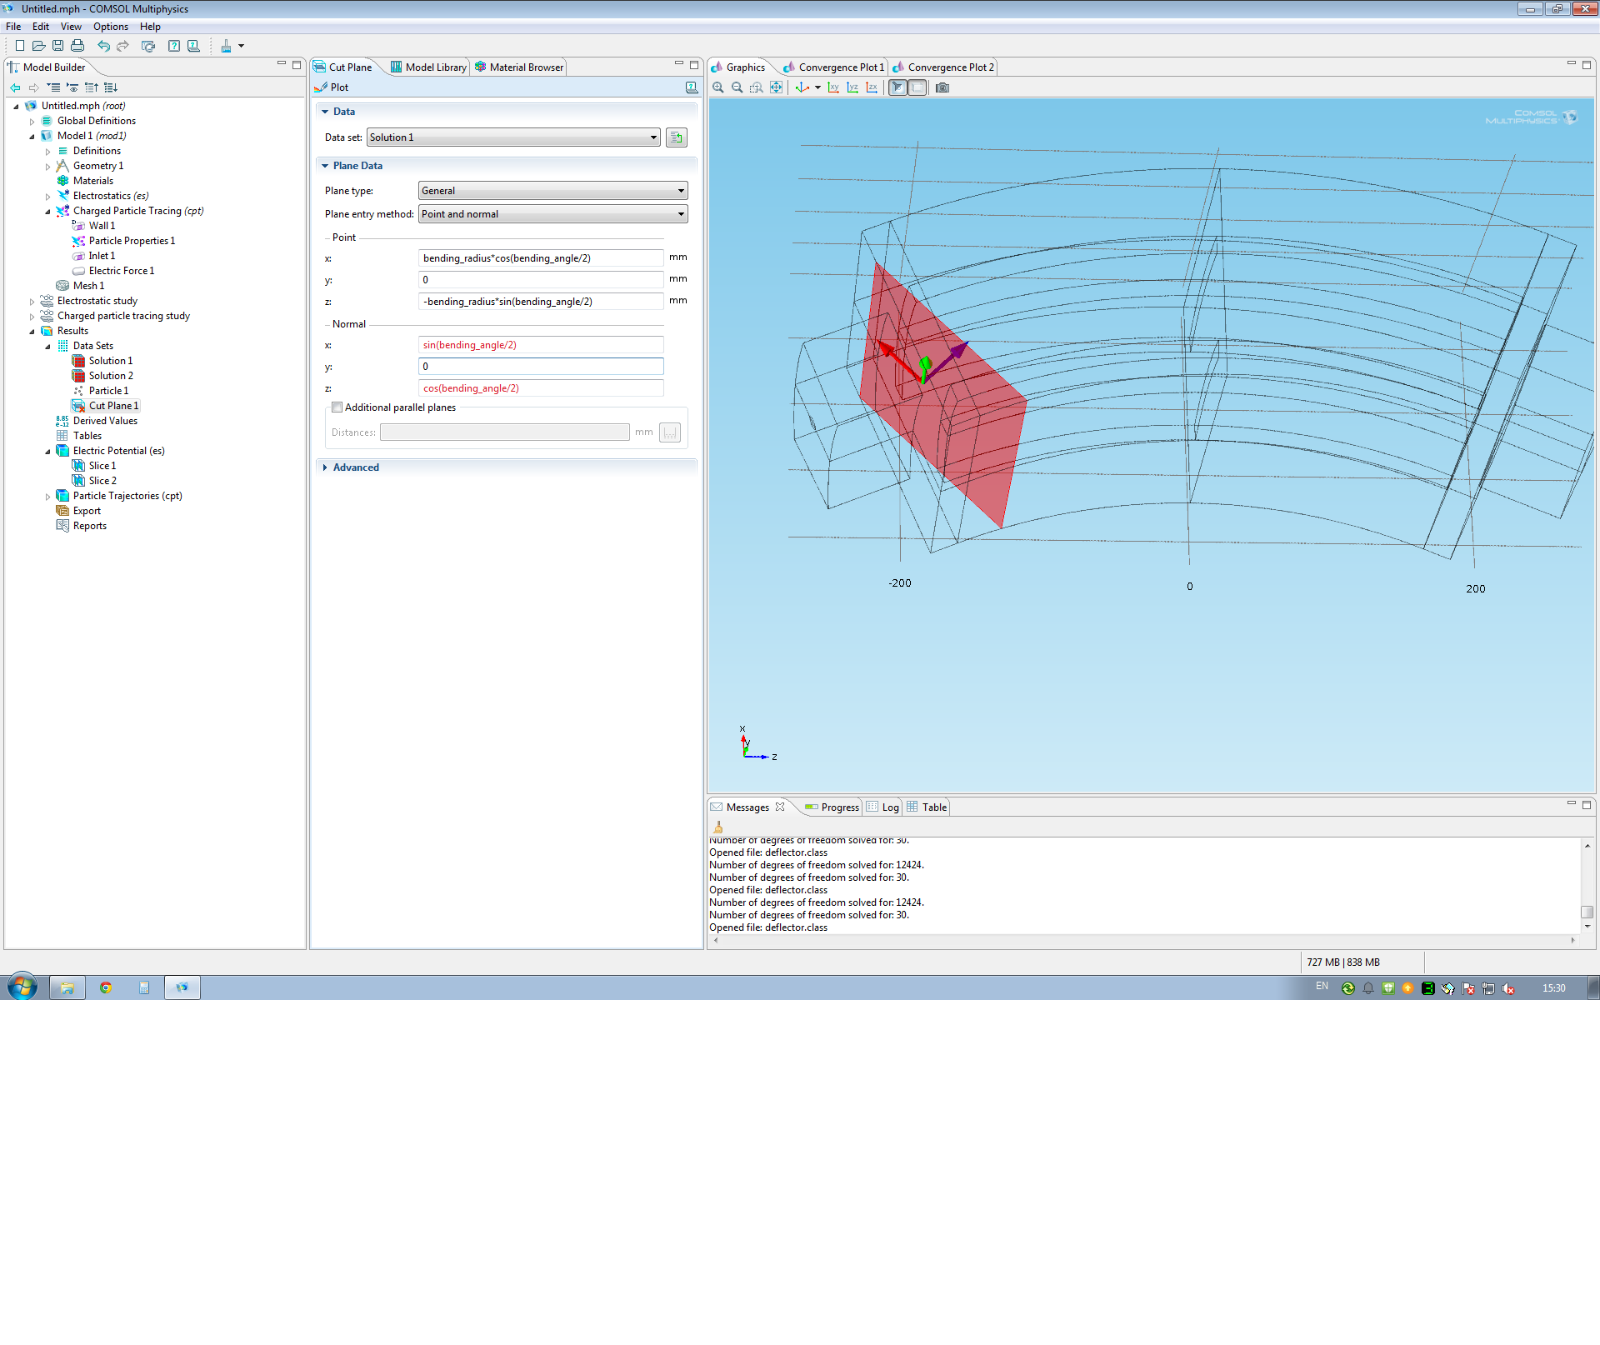This screenshot has width=1600, height=1345.
Task: Clear messages with the broom icon
Action: pyautogui.click(x=718, y=827)
